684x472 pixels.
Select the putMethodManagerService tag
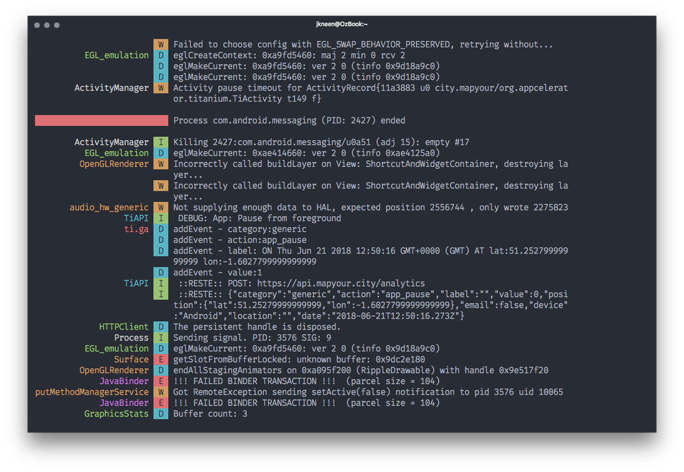point(91,392)
